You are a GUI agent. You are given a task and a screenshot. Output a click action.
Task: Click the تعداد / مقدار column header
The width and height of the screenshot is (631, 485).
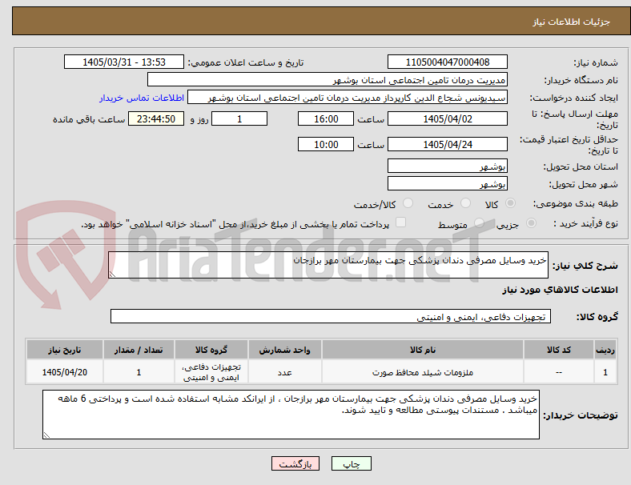coord(139,350)
